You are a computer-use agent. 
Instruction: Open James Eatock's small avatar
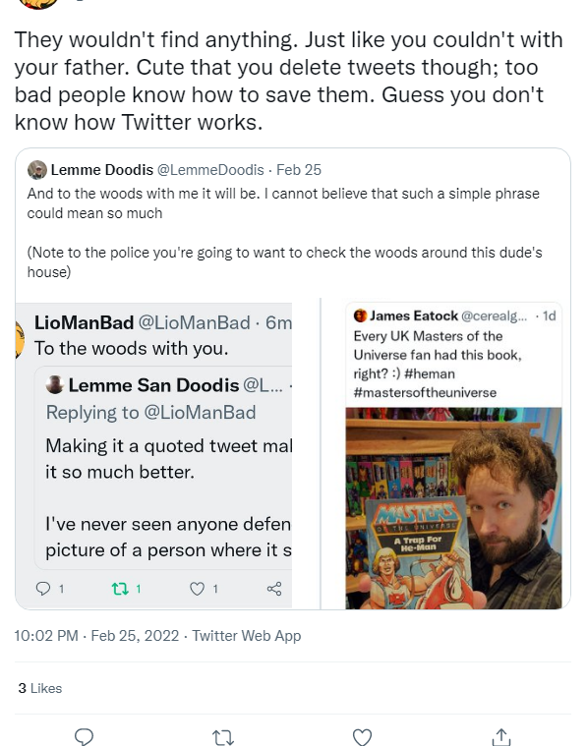tap(360, 316)
